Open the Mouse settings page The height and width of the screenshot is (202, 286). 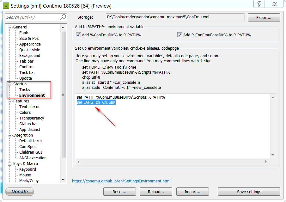[x=25, y=175]
